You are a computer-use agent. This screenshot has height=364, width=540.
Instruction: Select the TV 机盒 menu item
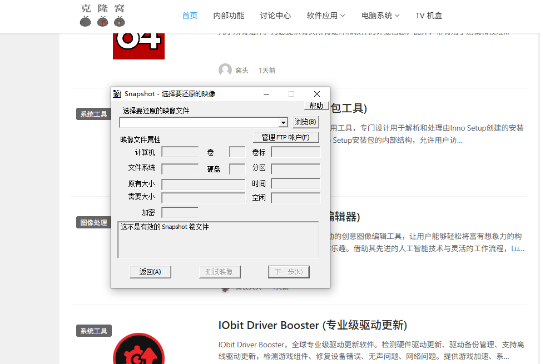429,16
